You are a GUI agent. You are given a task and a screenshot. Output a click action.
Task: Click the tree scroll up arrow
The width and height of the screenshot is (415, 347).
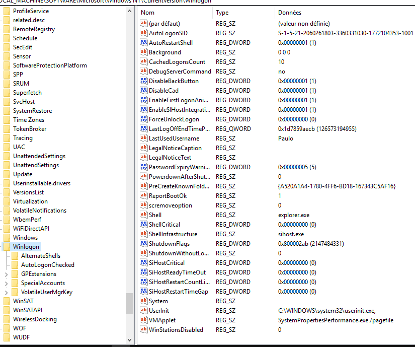pyautogui.click(x=129, y=11)
